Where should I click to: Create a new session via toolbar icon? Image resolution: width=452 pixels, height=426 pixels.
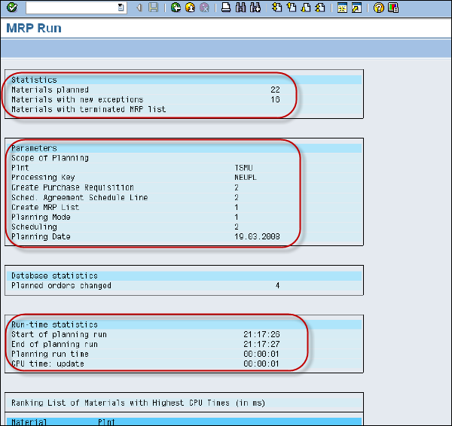click(342, 8)
